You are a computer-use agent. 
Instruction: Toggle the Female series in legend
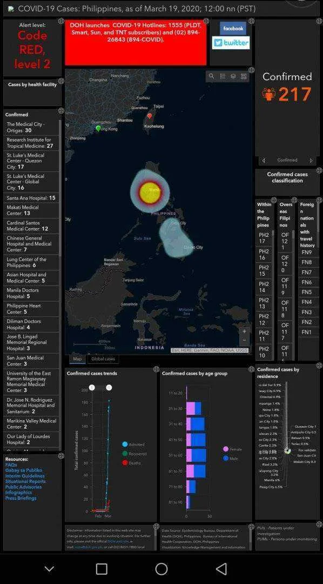pos(232,449)
